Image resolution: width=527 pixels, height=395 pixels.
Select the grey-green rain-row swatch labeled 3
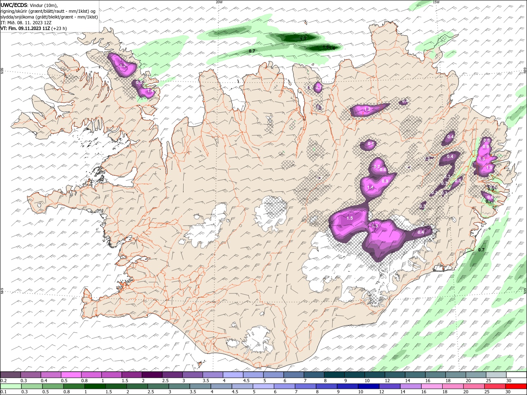click(179, 386)
